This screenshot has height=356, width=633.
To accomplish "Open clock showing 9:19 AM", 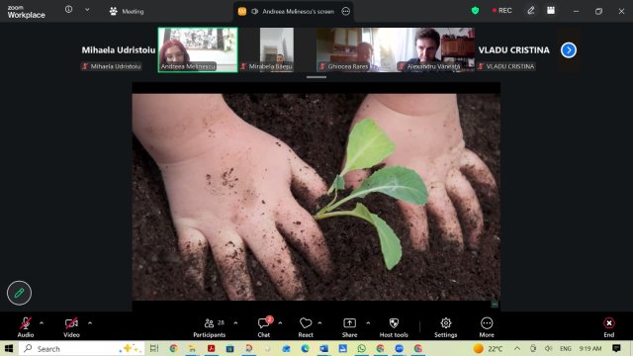I will 590,348.
